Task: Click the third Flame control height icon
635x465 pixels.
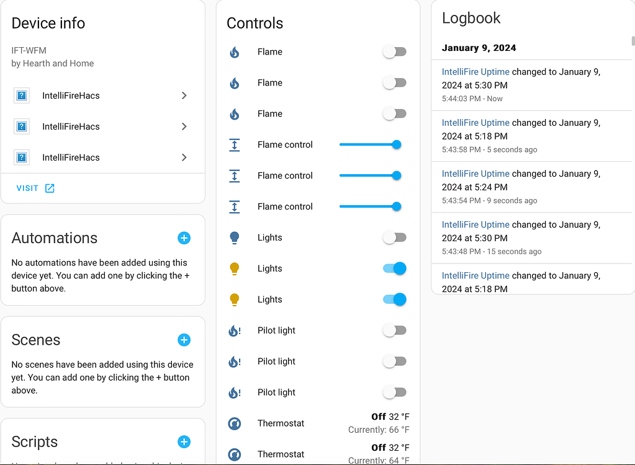Action: click(235, 206)
